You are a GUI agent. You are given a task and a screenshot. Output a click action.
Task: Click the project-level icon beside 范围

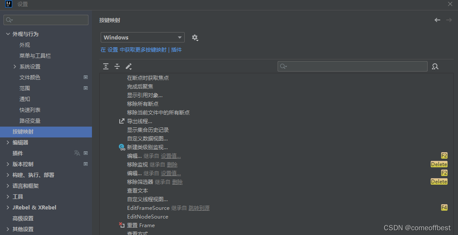(x=85, y=88)
